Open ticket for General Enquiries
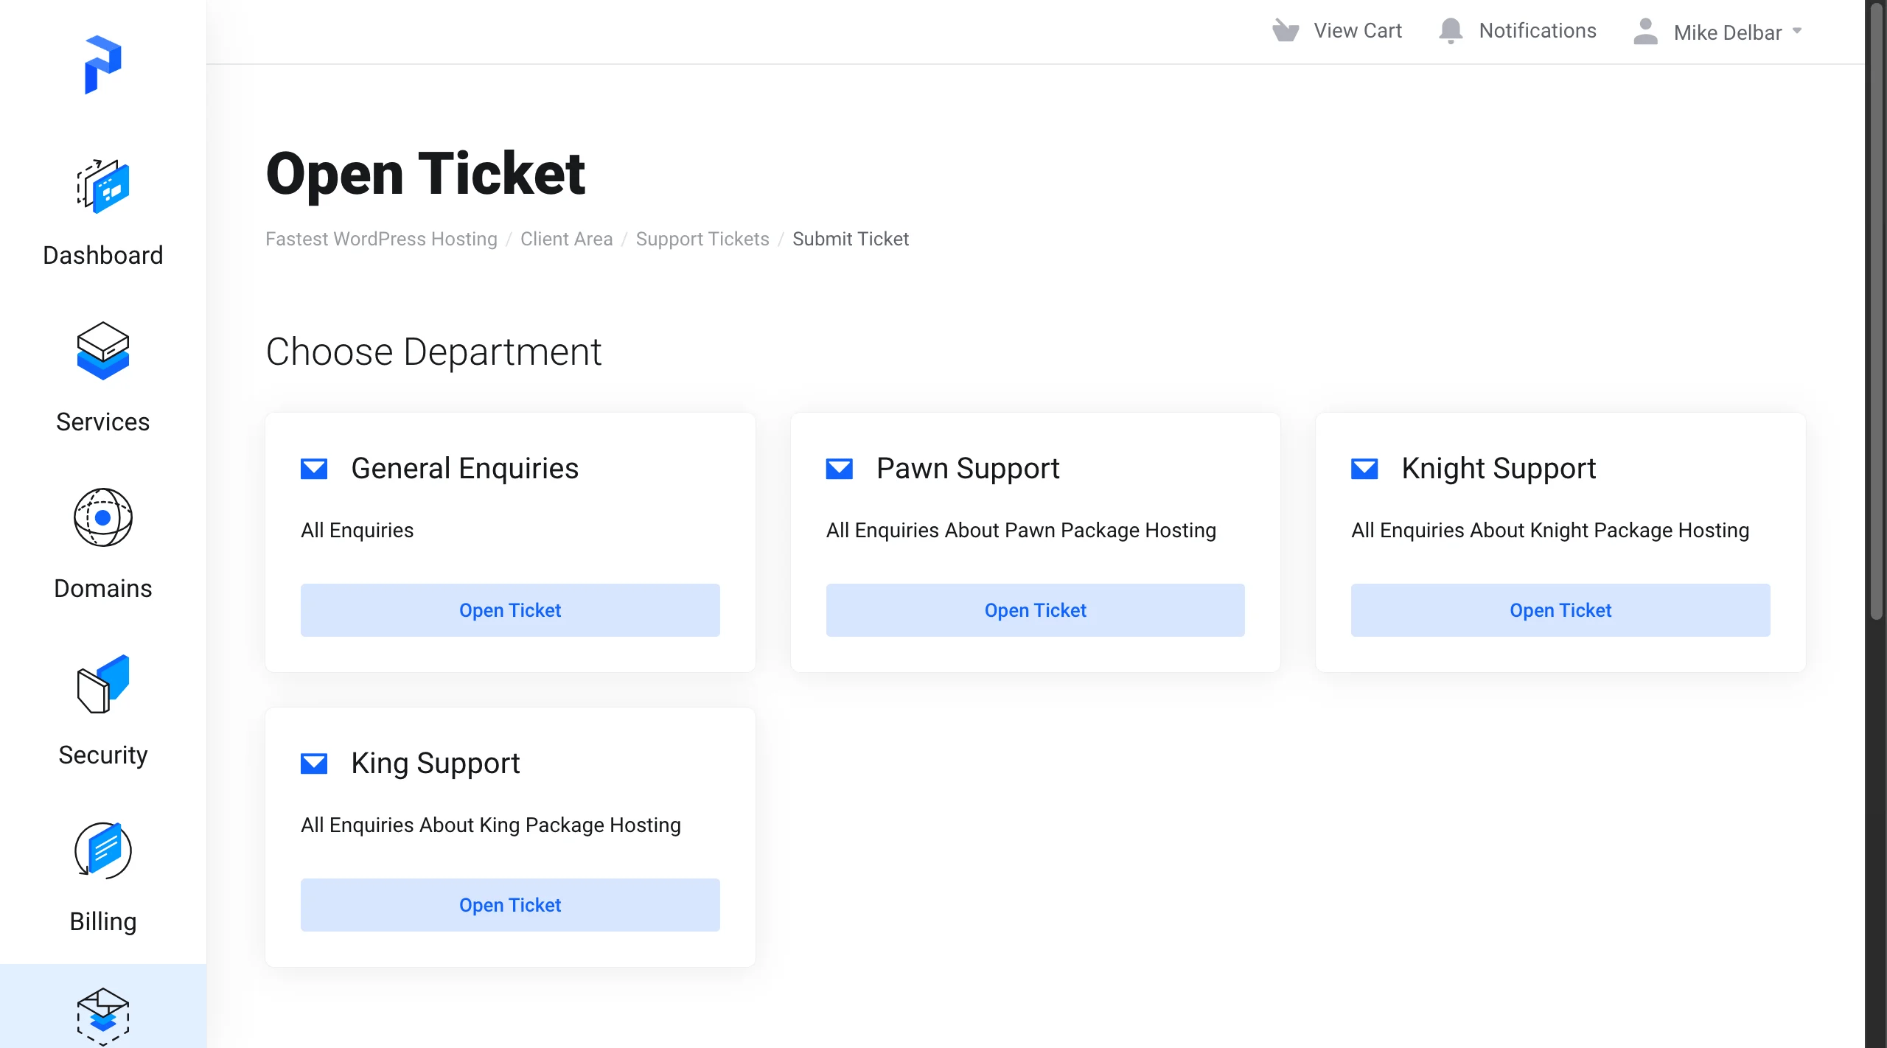The height and width of the screenshot is (1048, 1887). point(509,610)
